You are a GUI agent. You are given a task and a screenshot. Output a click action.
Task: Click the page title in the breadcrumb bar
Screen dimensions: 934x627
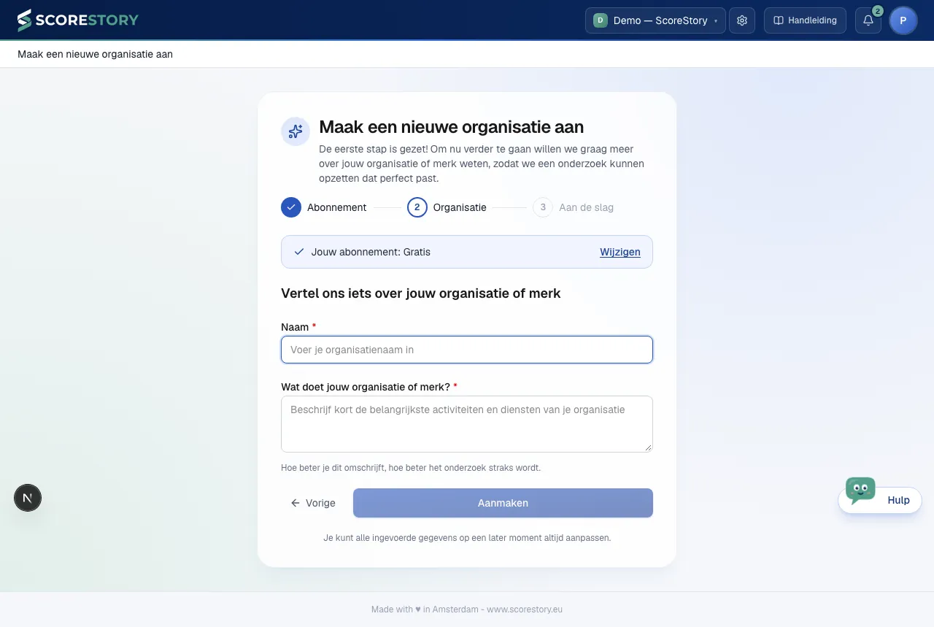point(95,54)
